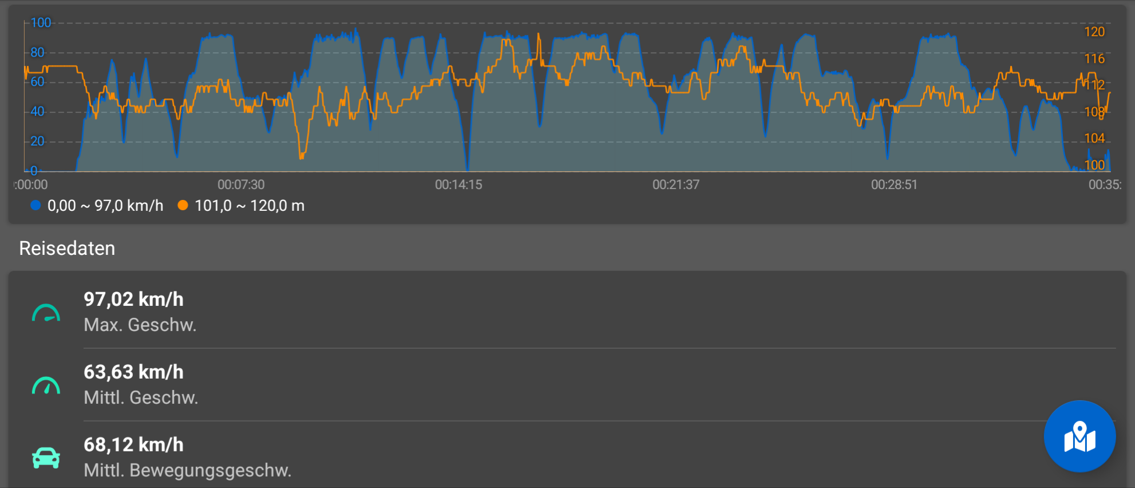Tap the Mittl. Geschw. label
The width and height of the screenshot is (1135, 488).
(x=141, y=398)
